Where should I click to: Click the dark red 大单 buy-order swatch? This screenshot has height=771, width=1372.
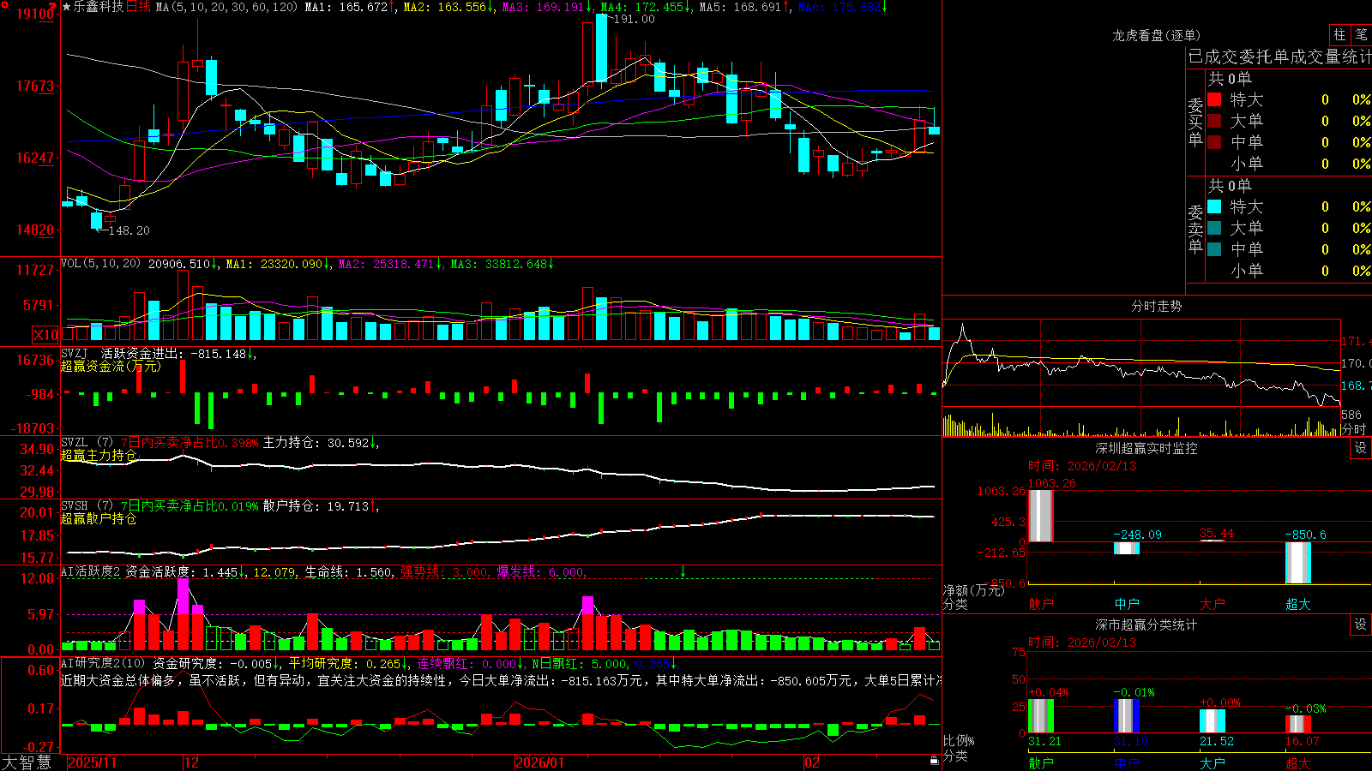coord(1214,121)
